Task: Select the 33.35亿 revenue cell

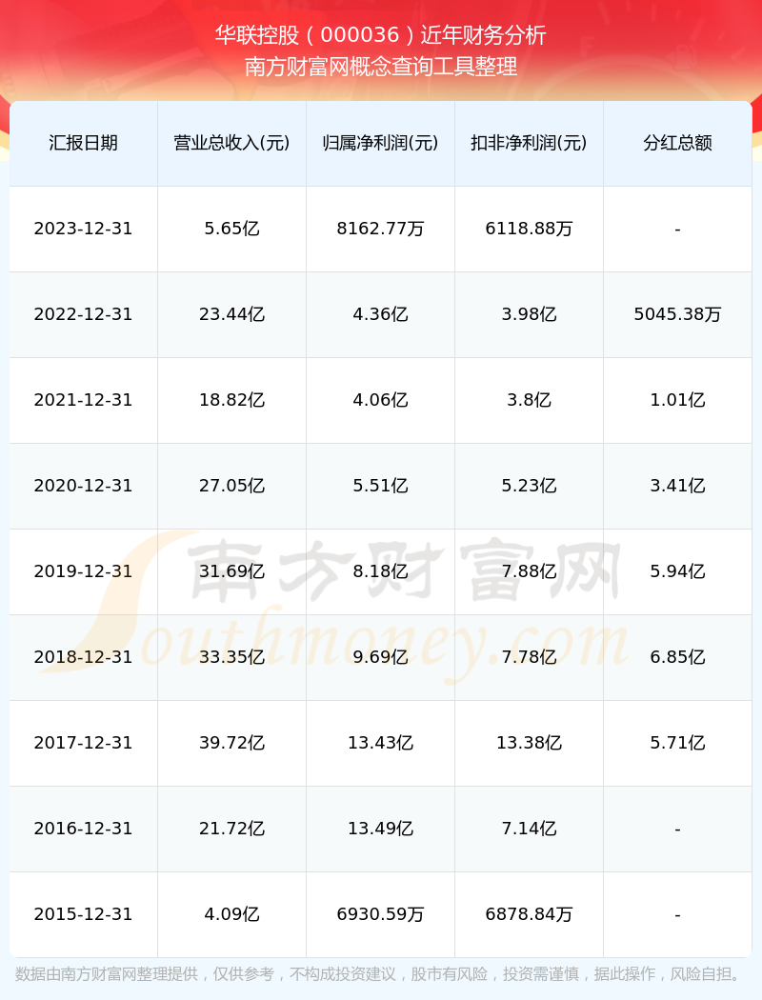Action: tap(232, 657)
